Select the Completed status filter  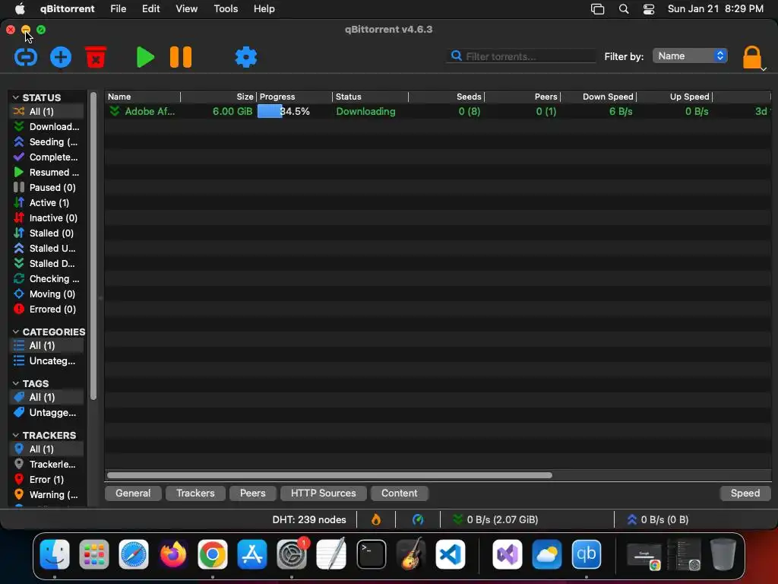pos(47,157)
